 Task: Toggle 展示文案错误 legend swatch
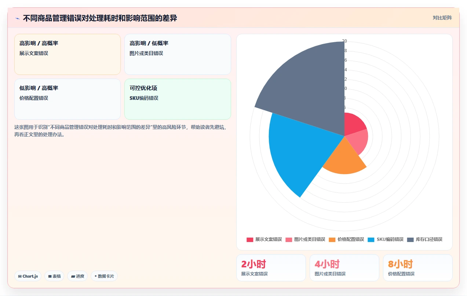[x=250, y=239]
